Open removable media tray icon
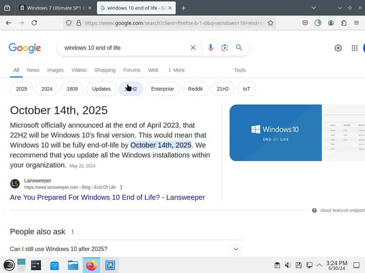This screenshot has height=273, width=365. click(x=298, y=265)
